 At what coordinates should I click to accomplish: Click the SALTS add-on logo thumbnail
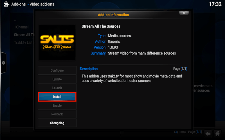pos(57,43)
